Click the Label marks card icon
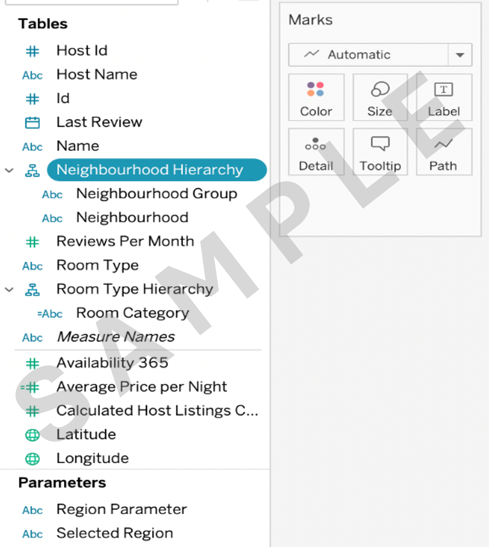This screenshot has height=547, width=489. 444,90
